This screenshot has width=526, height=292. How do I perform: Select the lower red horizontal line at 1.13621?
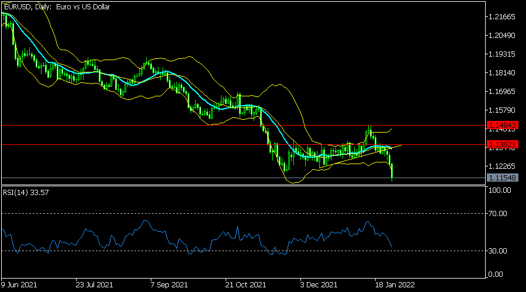243,144
